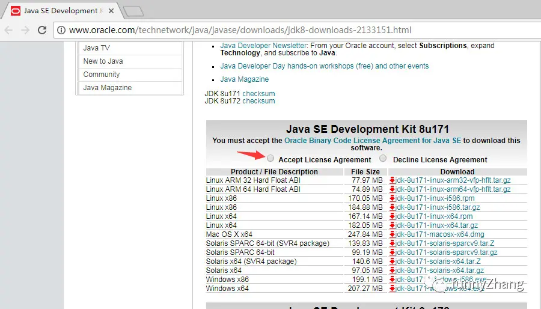Click download icon beside solaris-sparcv9.tar.gz
The width and height of the screenshot is (541, 309).
392,252
